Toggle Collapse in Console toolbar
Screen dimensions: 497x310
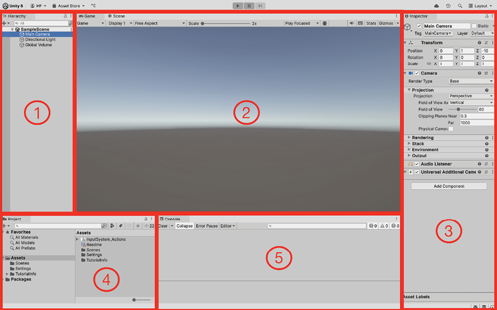(x=185, y=226)
